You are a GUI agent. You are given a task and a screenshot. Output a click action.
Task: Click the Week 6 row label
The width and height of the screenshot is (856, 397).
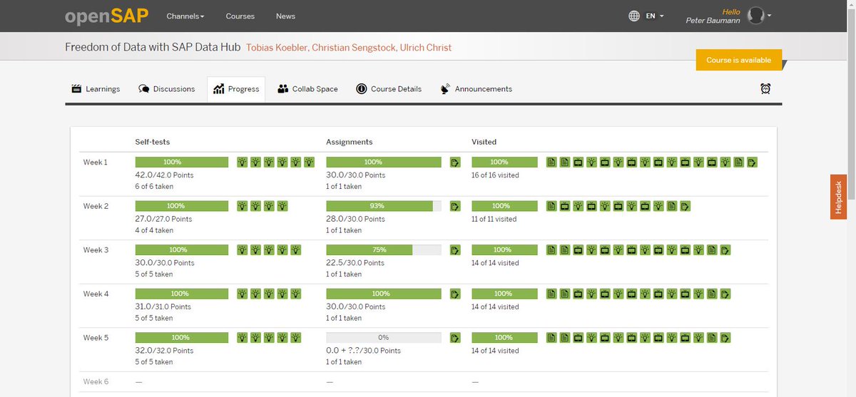point(96,381)
